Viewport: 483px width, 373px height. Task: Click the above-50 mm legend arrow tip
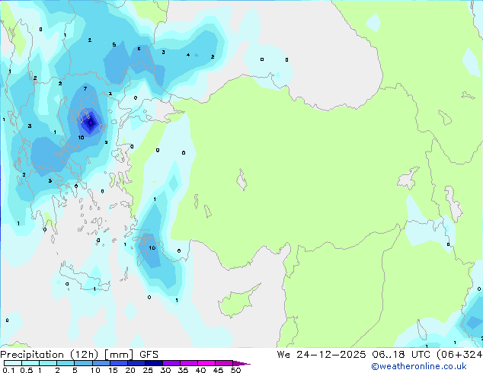pyautogui.click(x=241, y=363)
